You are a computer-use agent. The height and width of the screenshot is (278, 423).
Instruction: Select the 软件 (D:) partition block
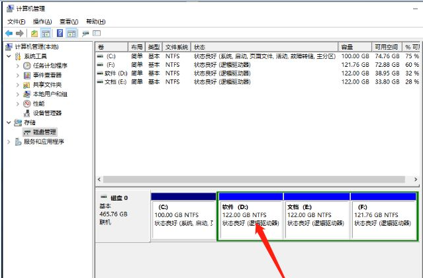[x=251, y=216]
